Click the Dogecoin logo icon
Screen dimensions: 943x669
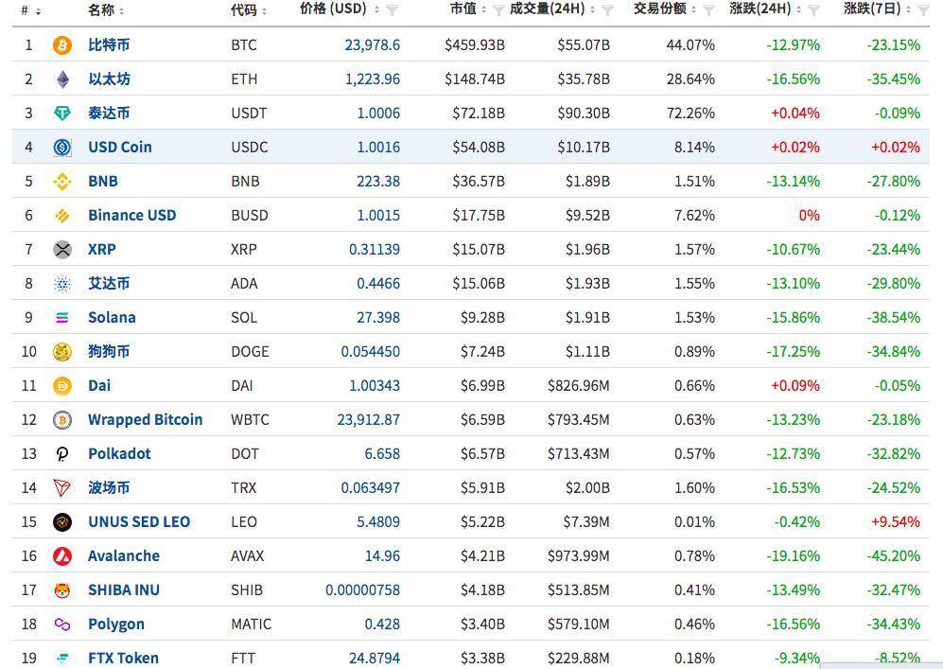point(61,351)
